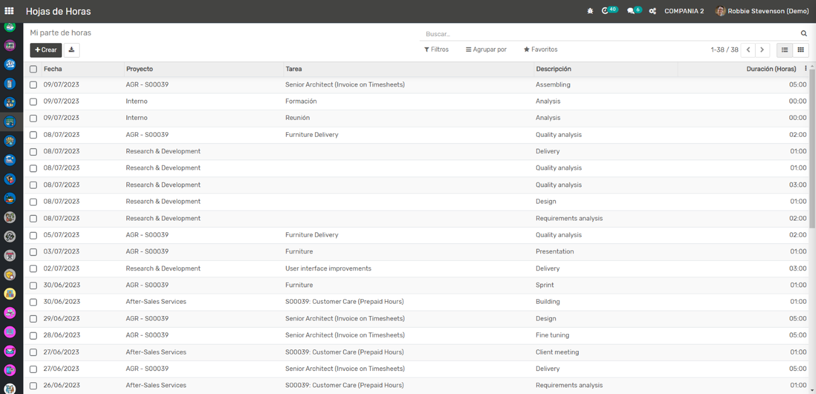Open the Favoritos dropdown
The image size is (816, 394).
point(540,49)
